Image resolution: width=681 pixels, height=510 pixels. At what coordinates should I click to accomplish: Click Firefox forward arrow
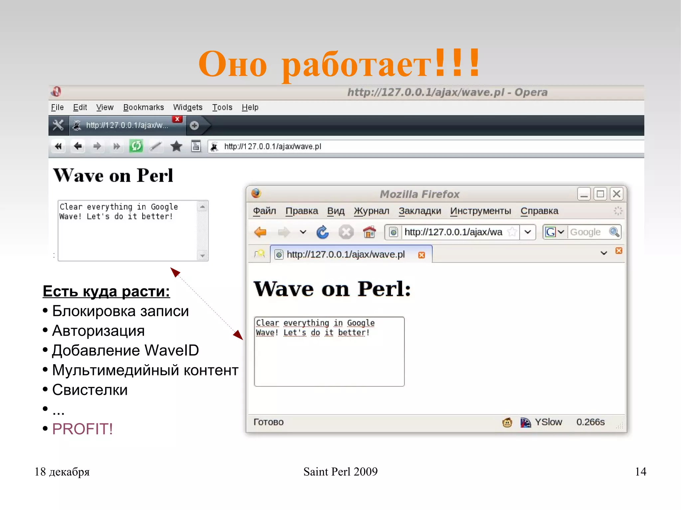284,232
